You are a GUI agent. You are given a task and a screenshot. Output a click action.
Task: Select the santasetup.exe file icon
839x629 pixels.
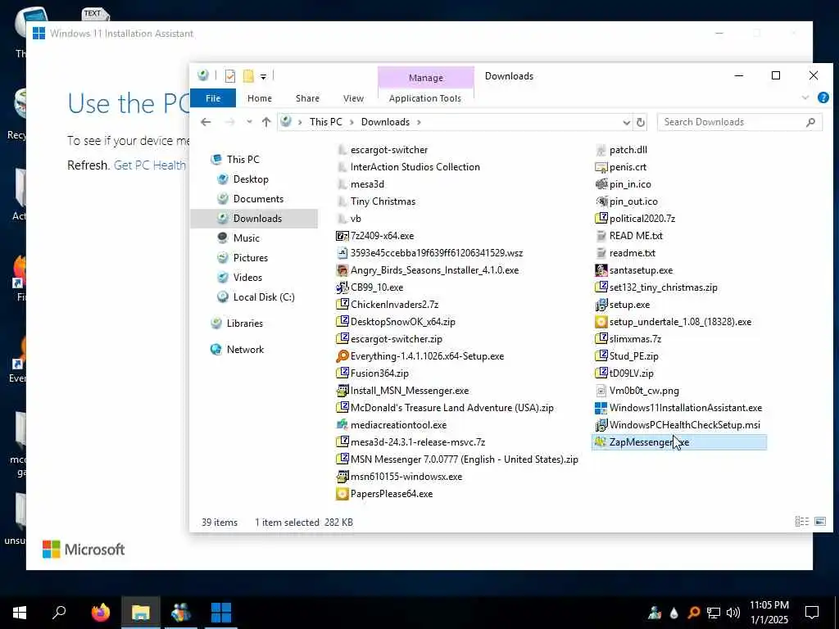[601, 270]
